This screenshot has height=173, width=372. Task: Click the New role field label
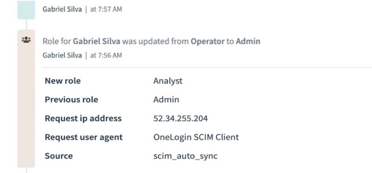click(63, 81)
